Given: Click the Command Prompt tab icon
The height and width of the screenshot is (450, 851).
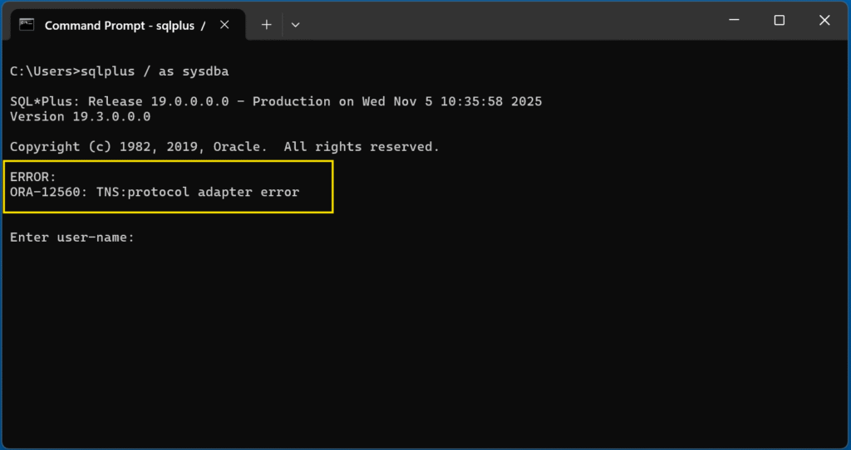Looking at the screenshot, I should point(27,25).
